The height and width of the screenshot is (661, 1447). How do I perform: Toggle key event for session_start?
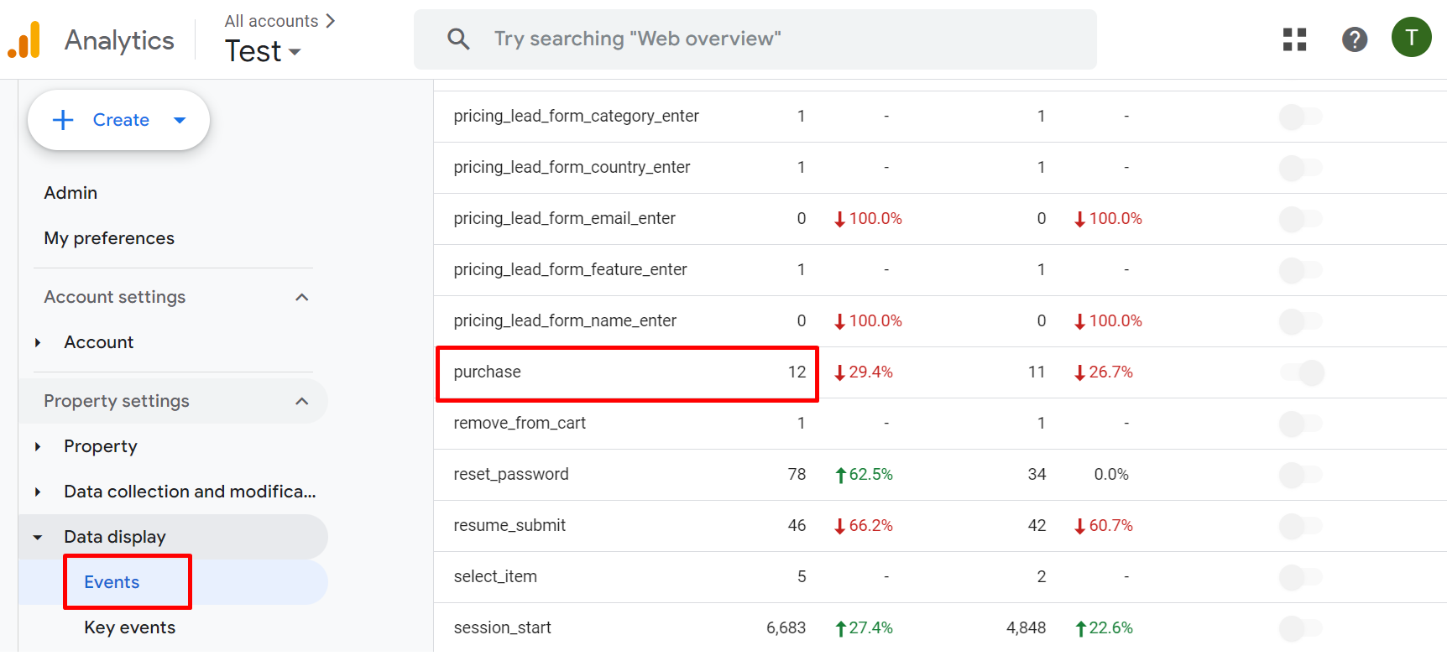(1300, 628)
